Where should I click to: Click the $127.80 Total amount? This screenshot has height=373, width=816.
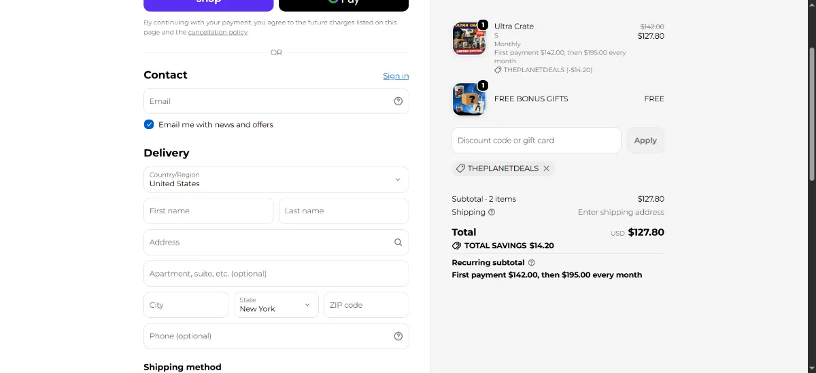click(x=646, y=232)
